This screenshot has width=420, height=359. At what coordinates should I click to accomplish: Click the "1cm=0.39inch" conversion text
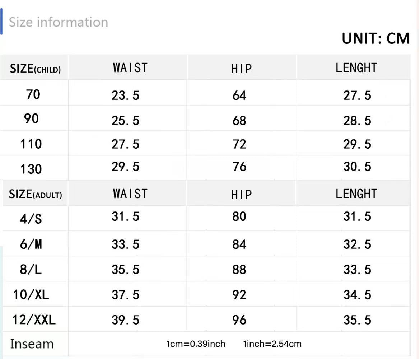(x=196, y=344)
